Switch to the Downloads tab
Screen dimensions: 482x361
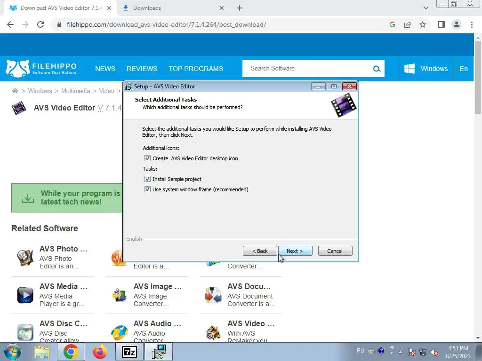[x=147, y=8]
